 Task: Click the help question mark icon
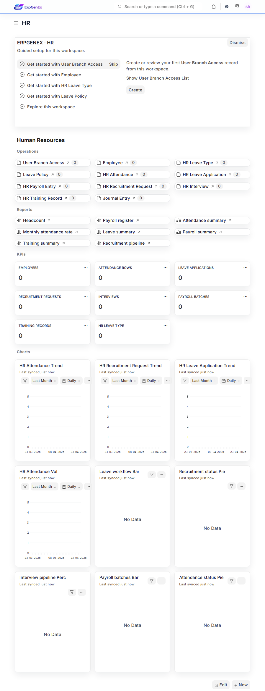click(227, 7)
